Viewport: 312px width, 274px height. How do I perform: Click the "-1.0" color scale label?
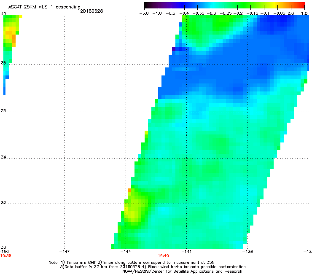[157, 13]
